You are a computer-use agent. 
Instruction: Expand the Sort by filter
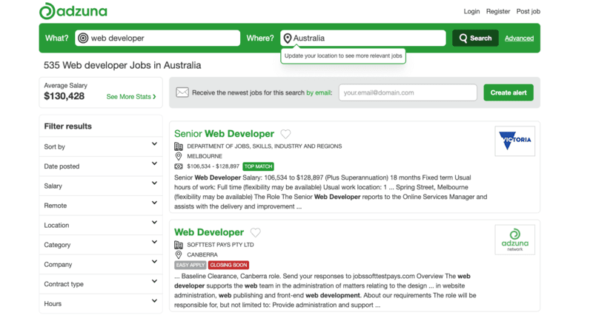tap(101, 146)
